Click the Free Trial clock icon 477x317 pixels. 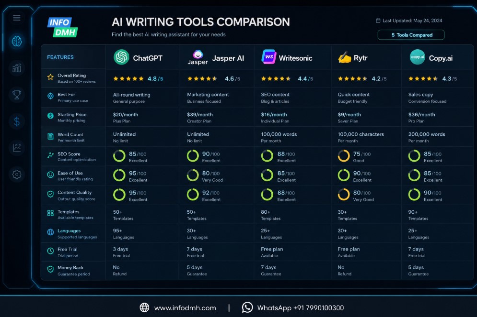coord(50,251)
